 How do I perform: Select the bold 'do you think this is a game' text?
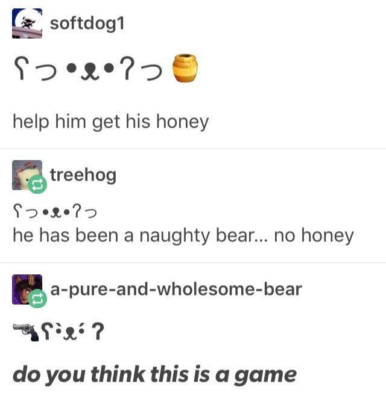click(154, 375)
